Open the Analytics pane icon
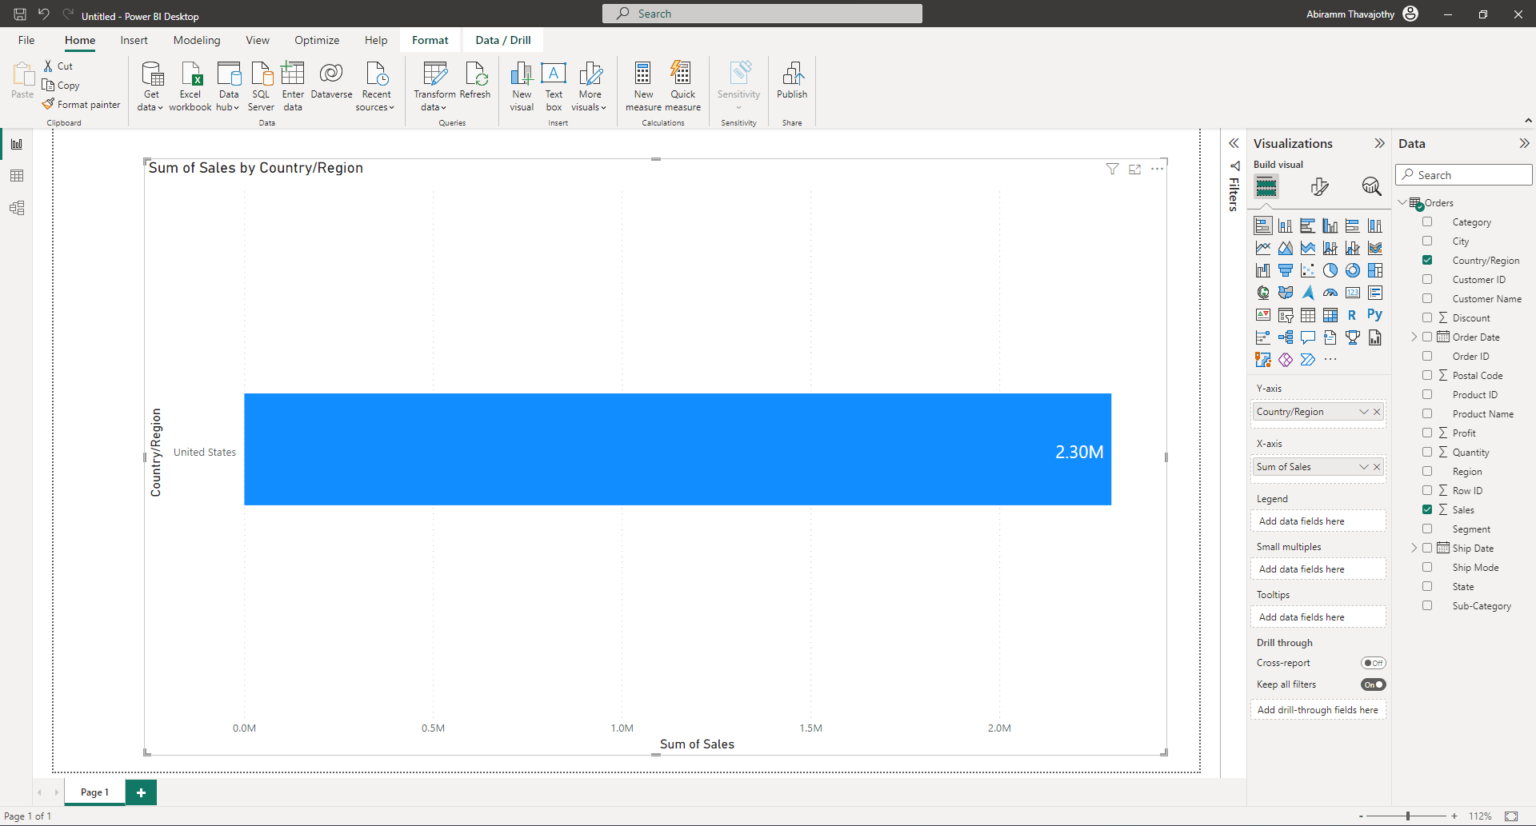The image size is (1536, 826). point(1371,186)
